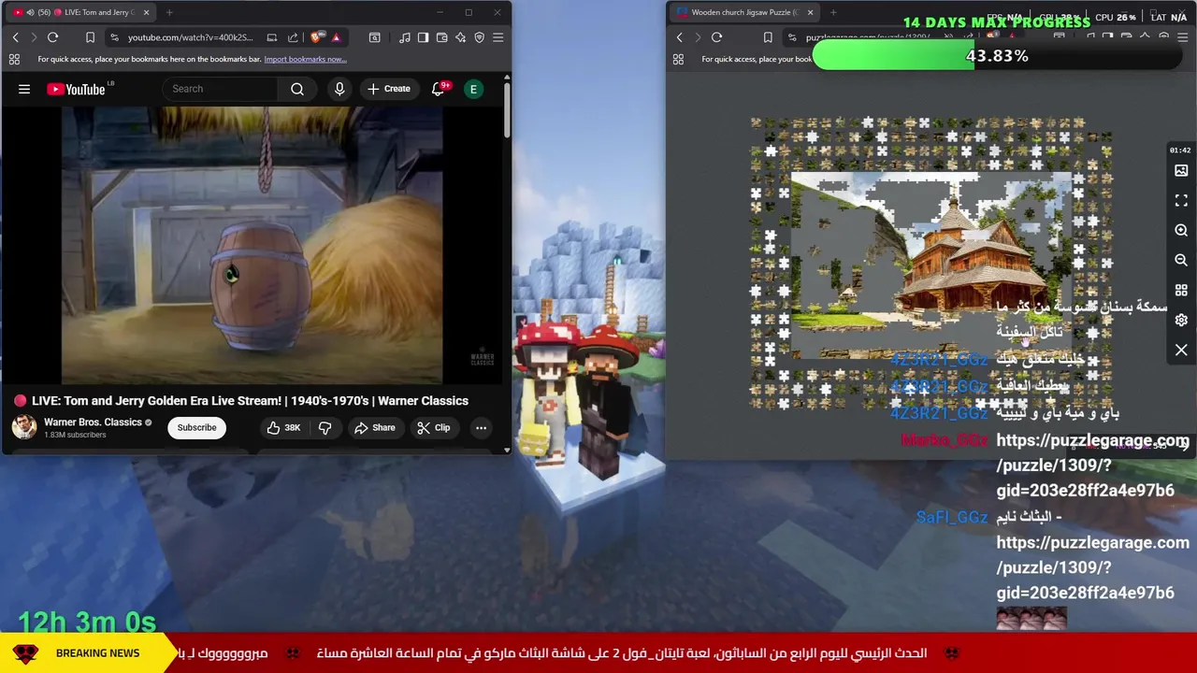Go to YouTube home via logo
This screenshot has width=1197, height=673.
tap(76, 89)
